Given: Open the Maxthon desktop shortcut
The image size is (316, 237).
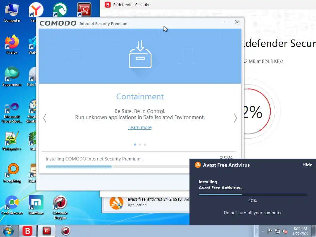Looking at the screenshot, I should tap(36, 205).
